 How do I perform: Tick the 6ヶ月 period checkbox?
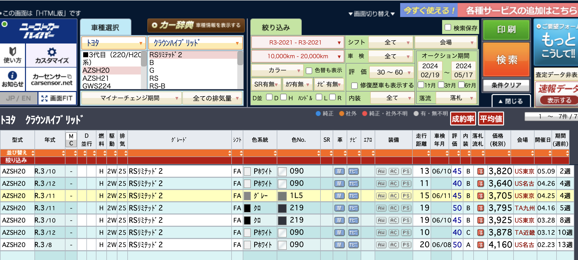click(461, 85)
